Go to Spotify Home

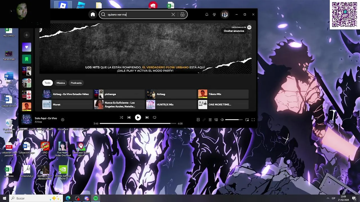tap(93, 15)
